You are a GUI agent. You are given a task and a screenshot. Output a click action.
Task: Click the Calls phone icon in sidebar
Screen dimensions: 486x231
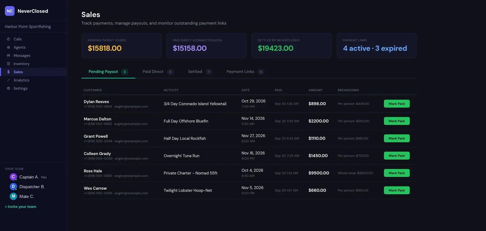9,39
